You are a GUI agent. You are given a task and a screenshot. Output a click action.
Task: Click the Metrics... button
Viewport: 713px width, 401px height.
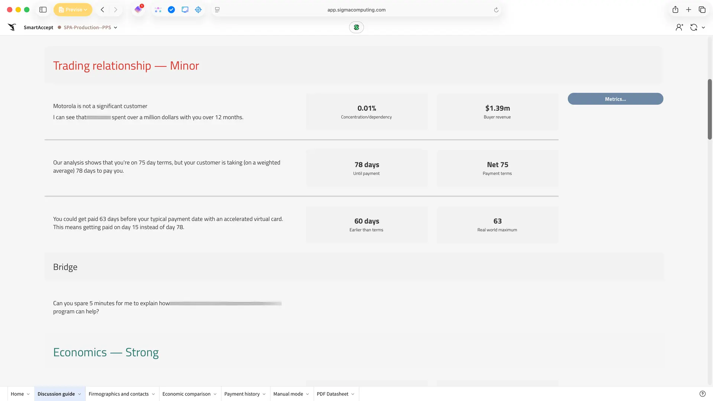(x=615, y=99)
